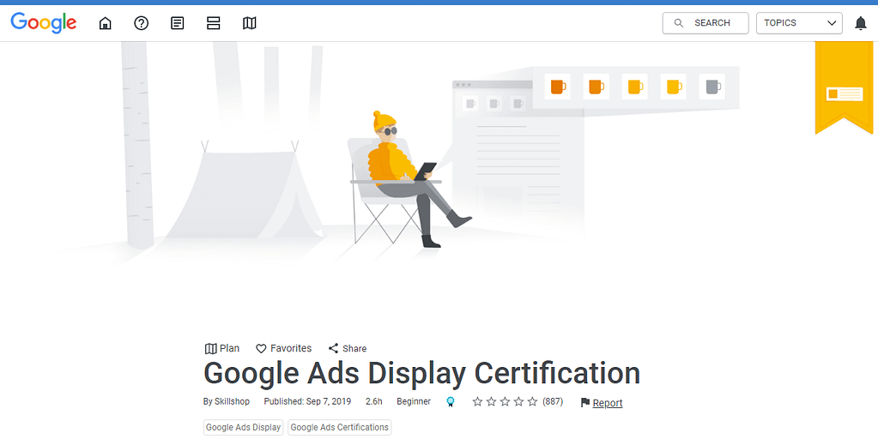This screenshot has height=439, width=878.
Task: Click the Beginner level label
Action: [414, 401]
